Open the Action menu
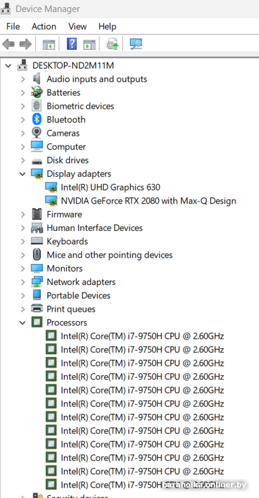This screenshot has height=498, width=259. (x=43, y=26)
